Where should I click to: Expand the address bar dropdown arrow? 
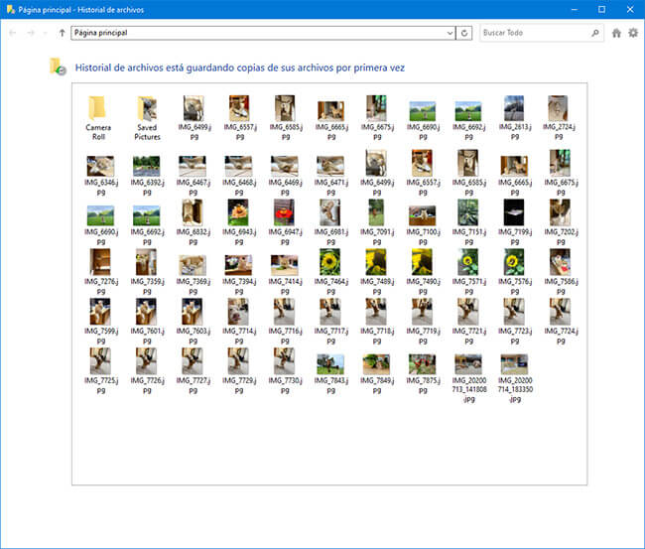pyautogui.click(x=450, y=33)
